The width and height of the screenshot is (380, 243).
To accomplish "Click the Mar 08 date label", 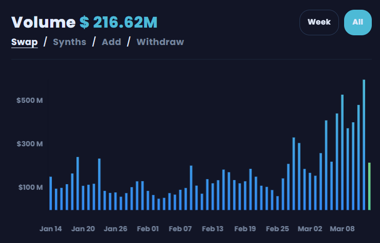I will click(x=342, y=228).
